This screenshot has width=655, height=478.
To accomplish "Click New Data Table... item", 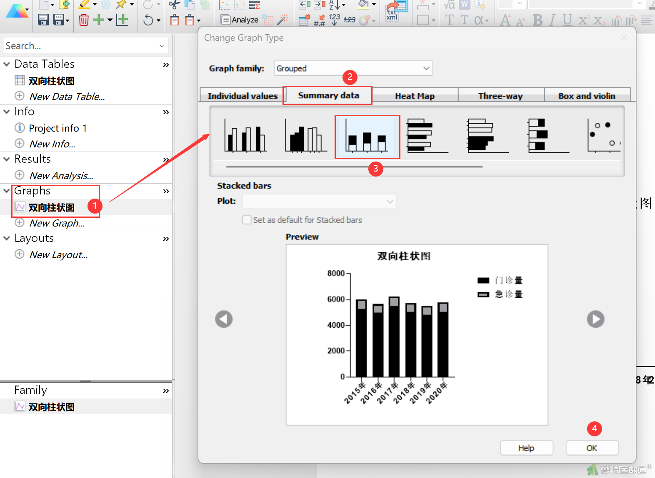I will (67, 97).
